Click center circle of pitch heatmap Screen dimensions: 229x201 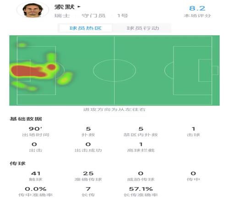(114, 70)
